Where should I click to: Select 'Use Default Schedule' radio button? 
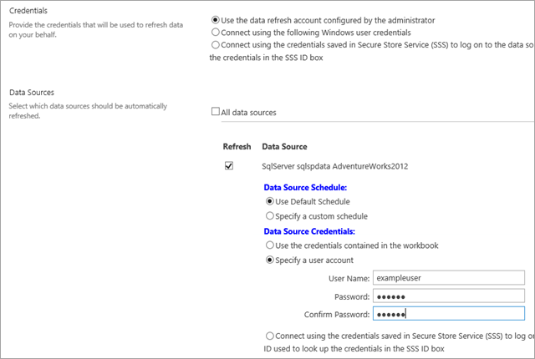(x=269, y=201)
